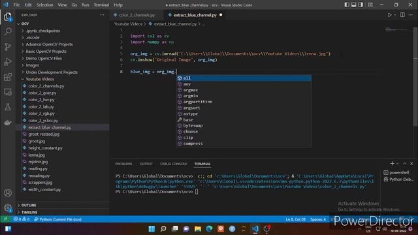Click Youtube Videos breadcrumb segment
This screenshot has height=235, width=418.
pos(128,24)
